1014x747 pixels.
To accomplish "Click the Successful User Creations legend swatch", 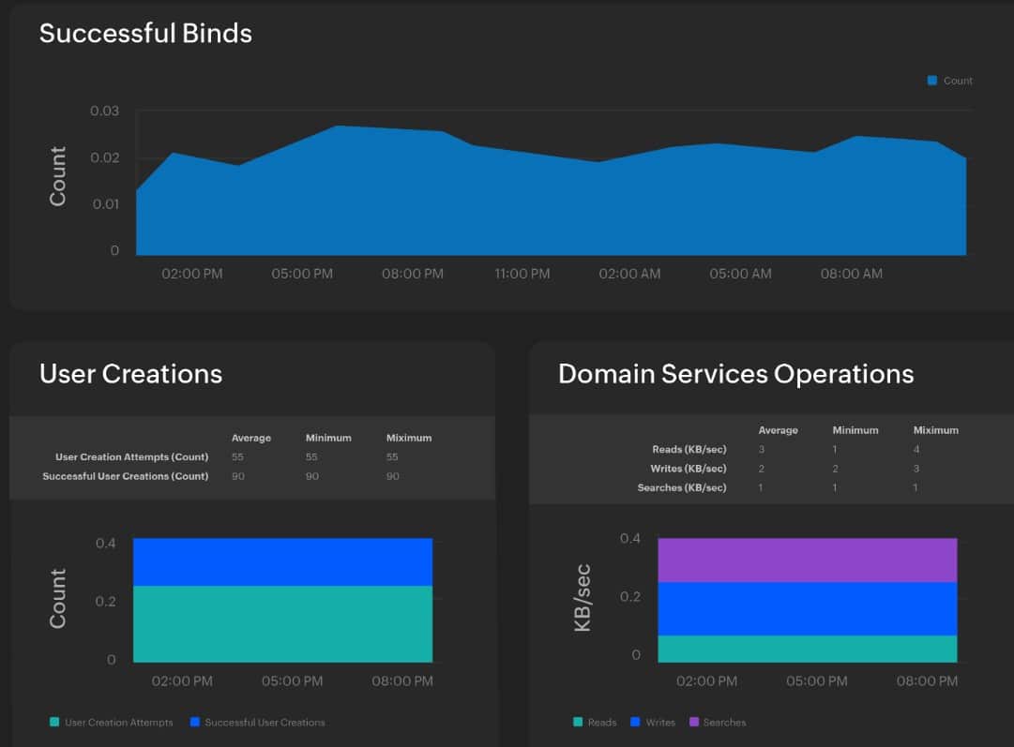I will coord(195,722).
